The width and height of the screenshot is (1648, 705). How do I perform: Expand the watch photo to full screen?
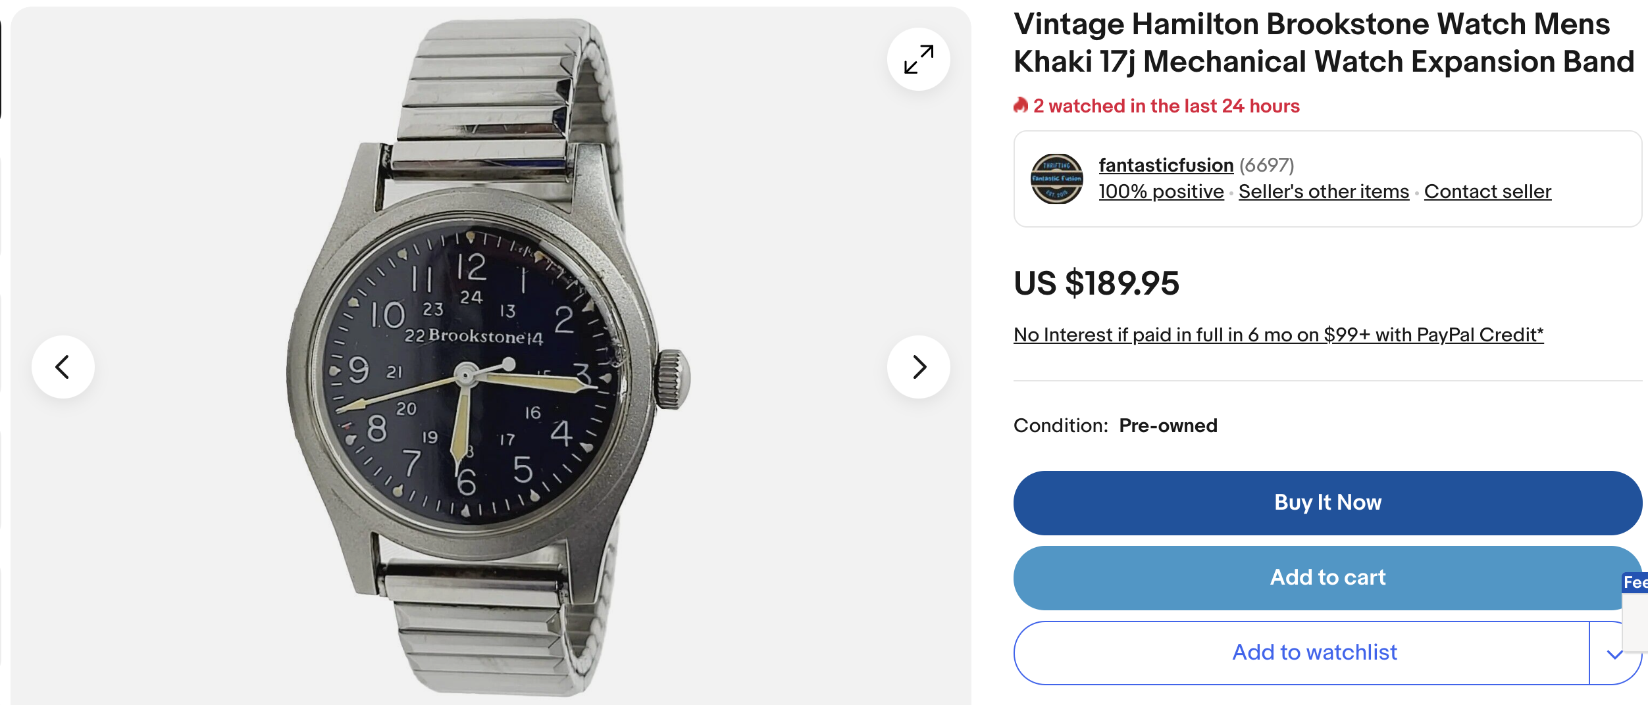click(x=918, y=59)
